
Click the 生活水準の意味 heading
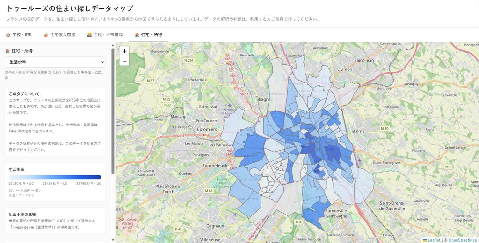22,215
